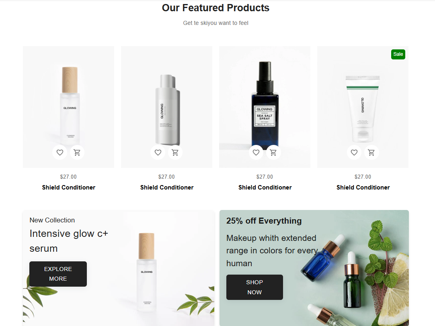View the Sea Salt Spray product image
Screen dimensions: 435x326
(265, 107)
